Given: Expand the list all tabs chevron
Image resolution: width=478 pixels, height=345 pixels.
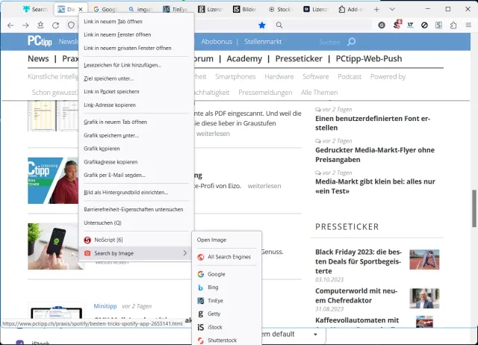Looking at the screenshot, I should (392, 9).
